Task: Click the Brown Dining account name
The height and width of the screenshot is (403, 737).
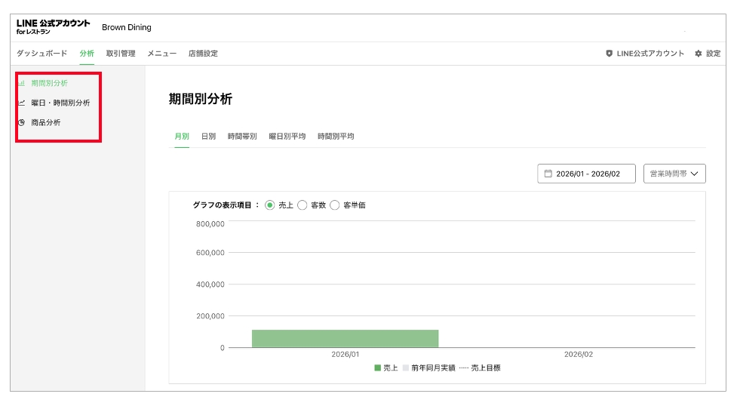Action: [127, 27]
